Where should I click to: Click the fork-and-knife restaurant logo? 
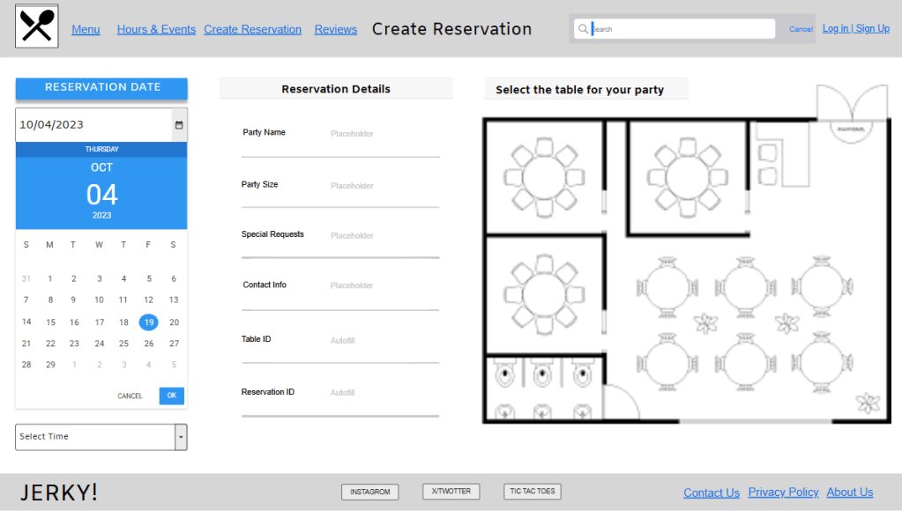(35, 26)
